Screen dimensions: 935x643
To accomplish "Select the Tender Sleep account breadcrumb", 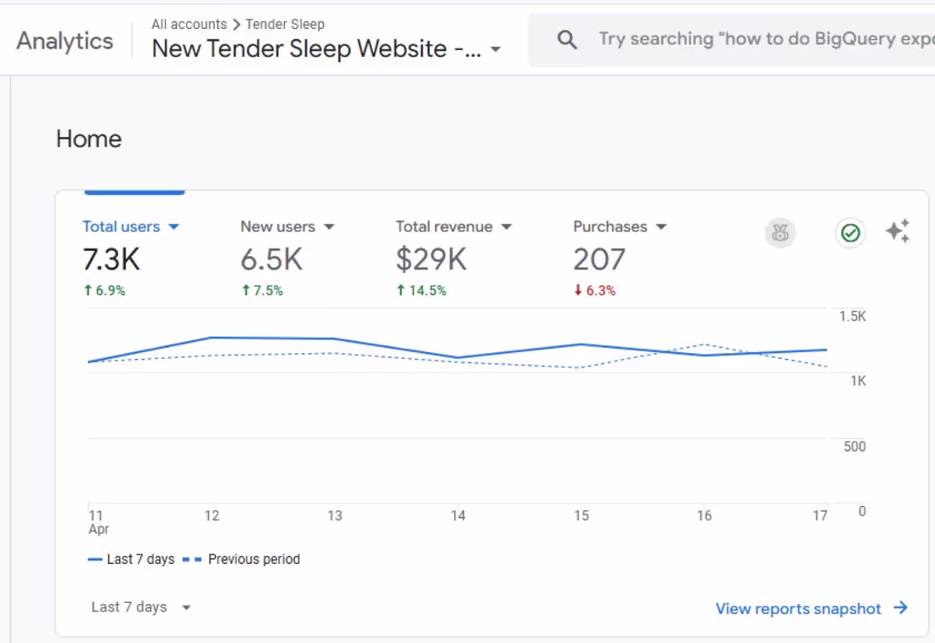I will [285, 24].
